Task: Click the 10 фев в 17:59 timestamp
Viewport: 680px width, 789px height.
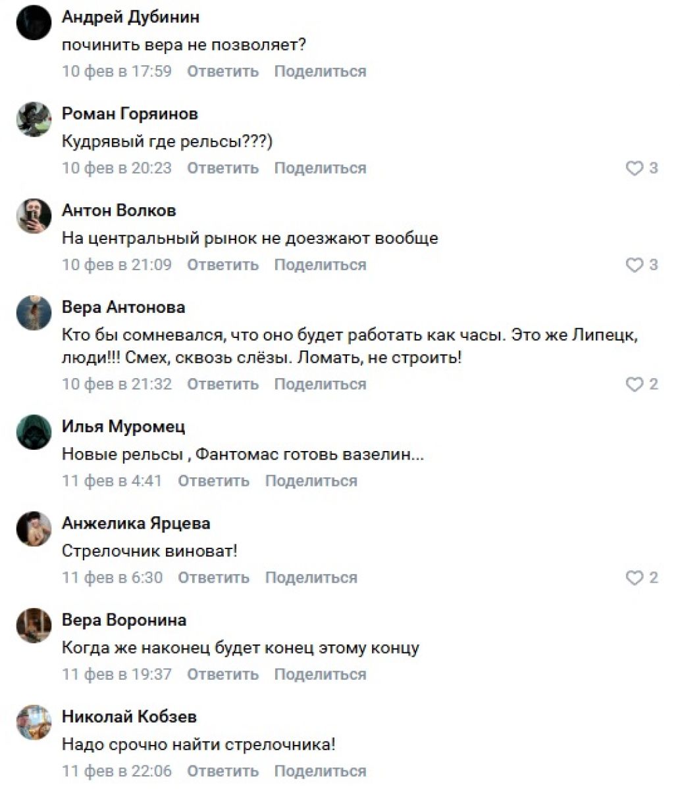Action: [117, 71]
